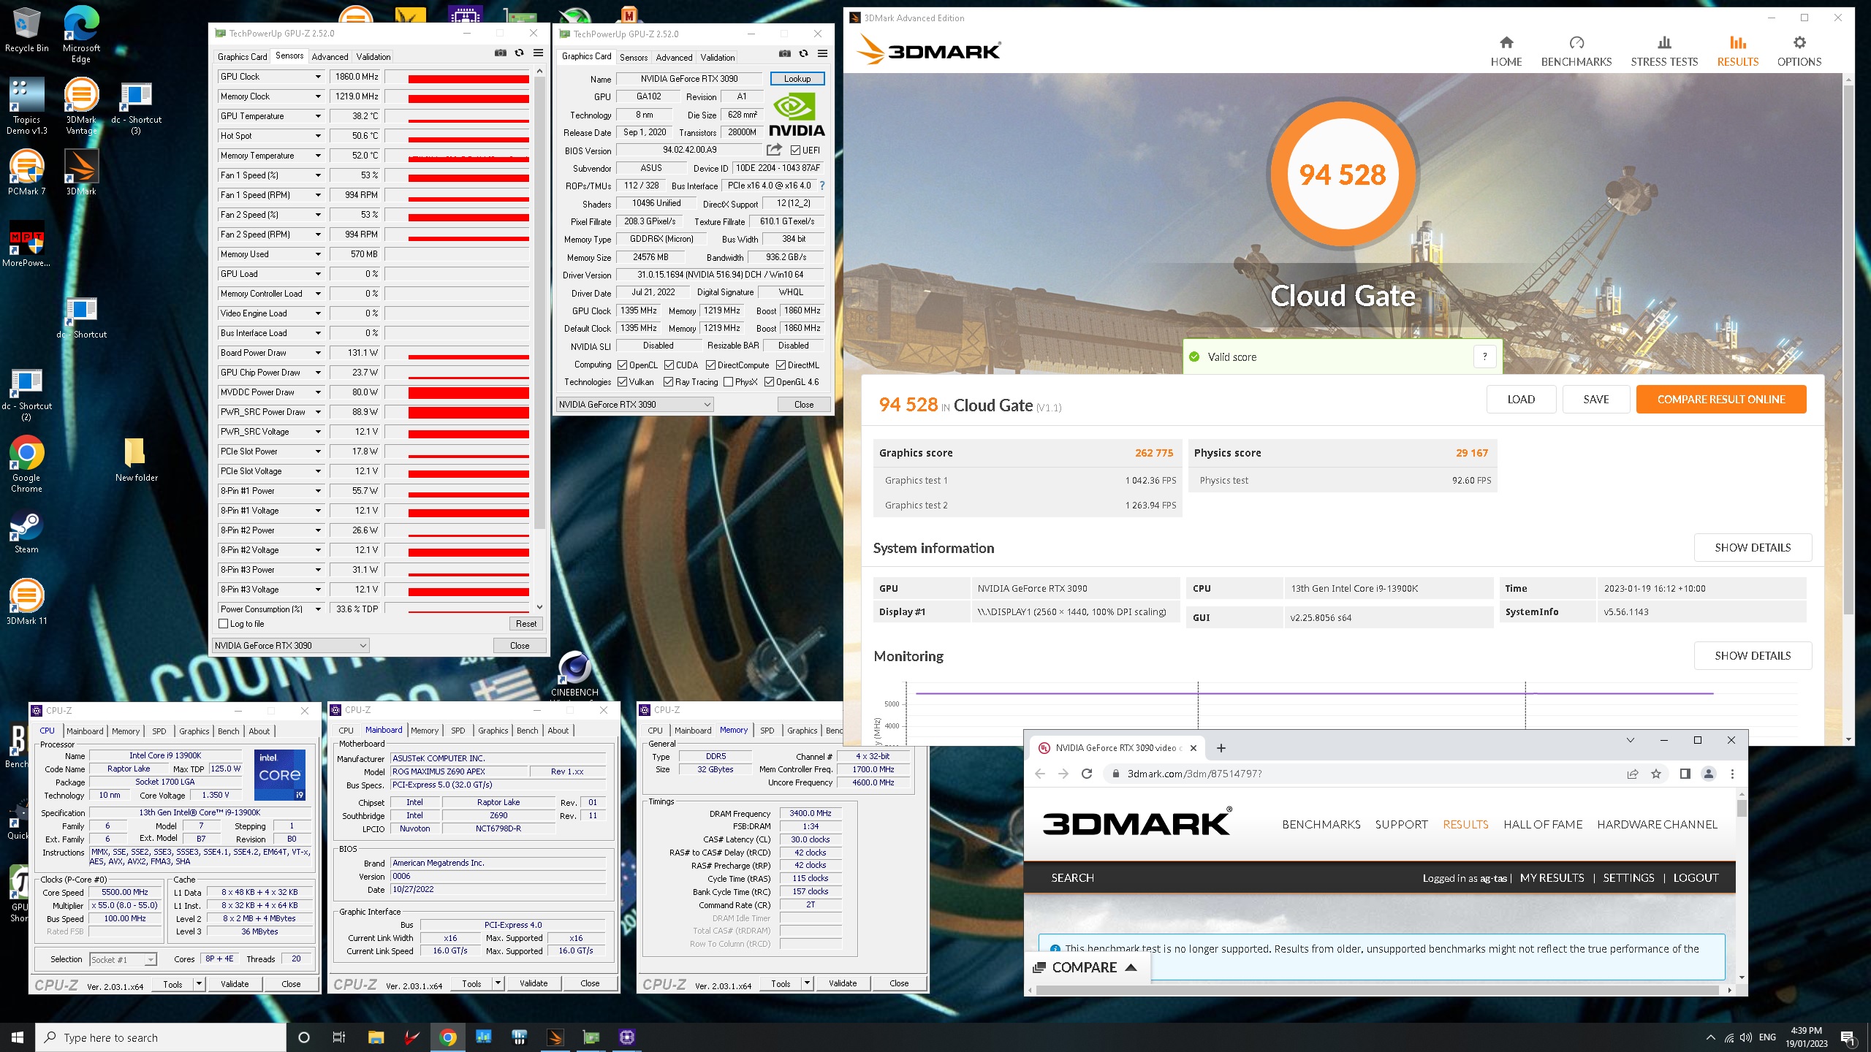Screen dimensions: 1871x1052
Task: Click Chrome reload page icon
Action: point(1087,774)
